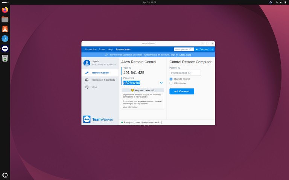The height and width of the screenshot is (180, 289).
Task: Click the battery icon in top bar
Action: coord(285,2)
